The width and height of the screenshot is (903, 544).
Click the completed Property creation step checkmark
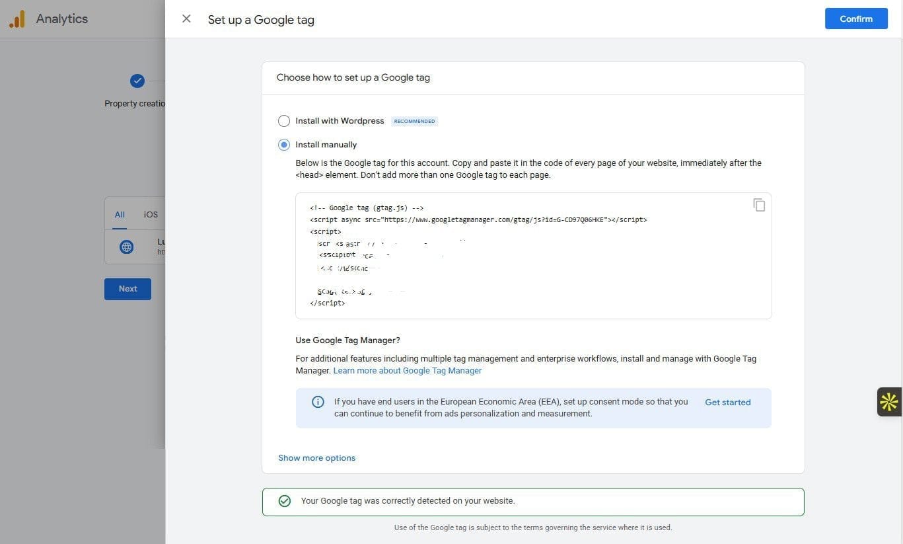pyautogui.click(x=137, y=81)
